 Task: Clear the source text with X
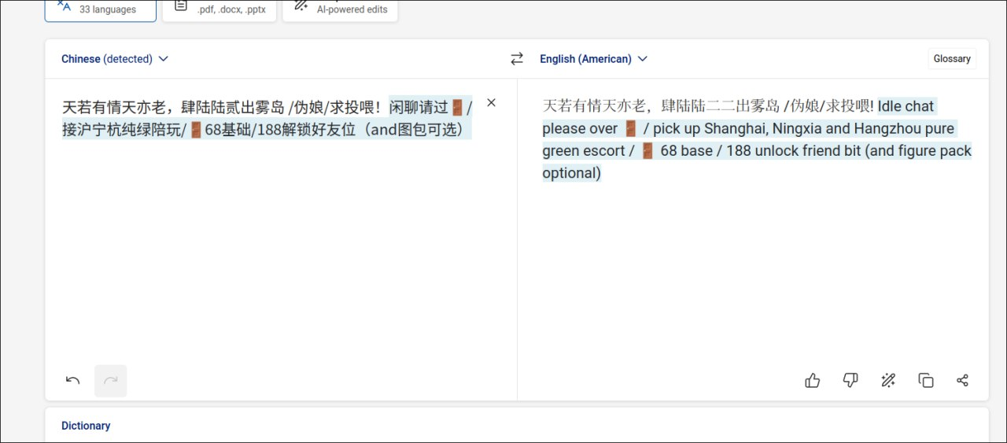point(491,102)
